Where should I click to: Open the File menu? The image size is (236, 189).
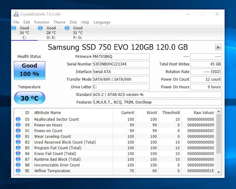coord(16,22)
